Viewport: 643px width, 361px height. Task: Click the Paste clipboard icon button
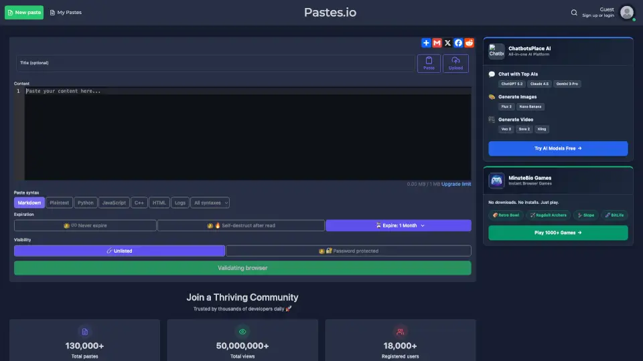point(429,64)
